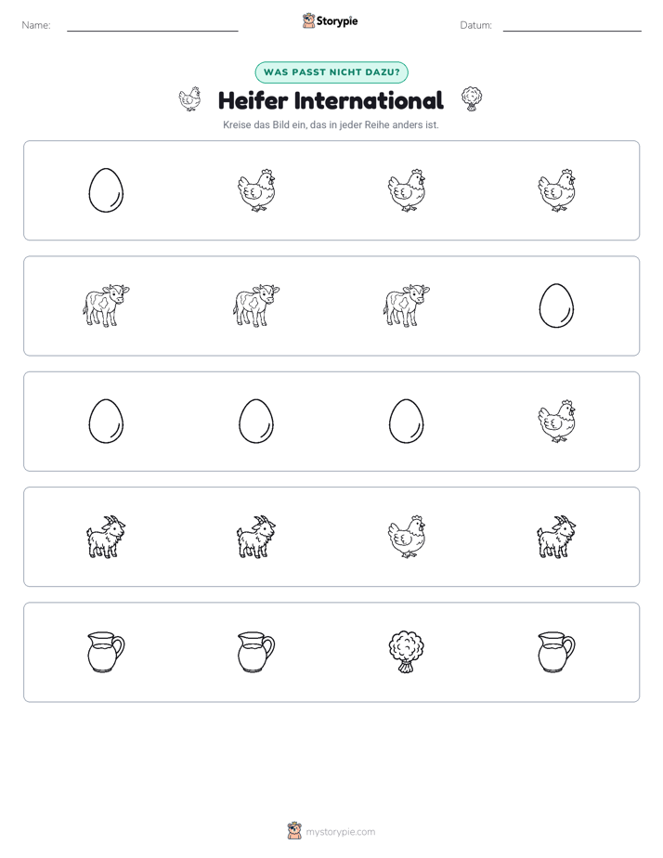Circle the egg in the first row
The height and width of the screenshot is (858, 663).
click(x=106, y=189)
